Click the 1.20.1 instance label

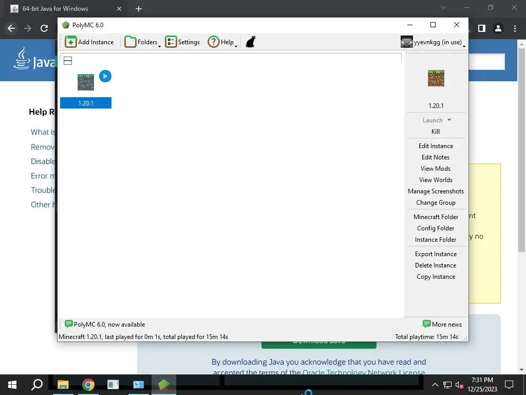(86, 103)
